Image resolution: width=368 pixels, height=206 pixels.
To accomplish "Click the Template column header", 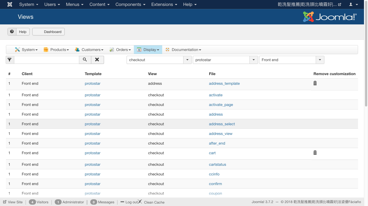I will (x=93, y=74).
